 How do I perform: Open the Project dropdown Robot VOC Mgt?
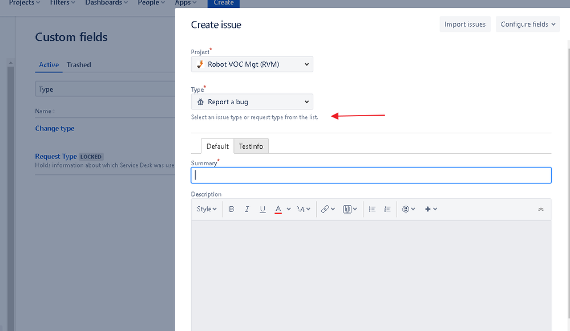252,64
